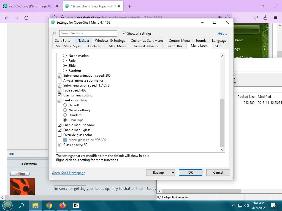Click the Firefox back arrow
Screen dimensions: 282x211
(x=7, y=18)
